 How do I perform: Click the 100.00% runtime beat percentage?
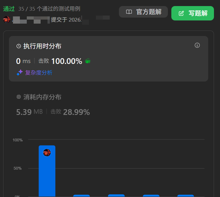click(67, 61)
